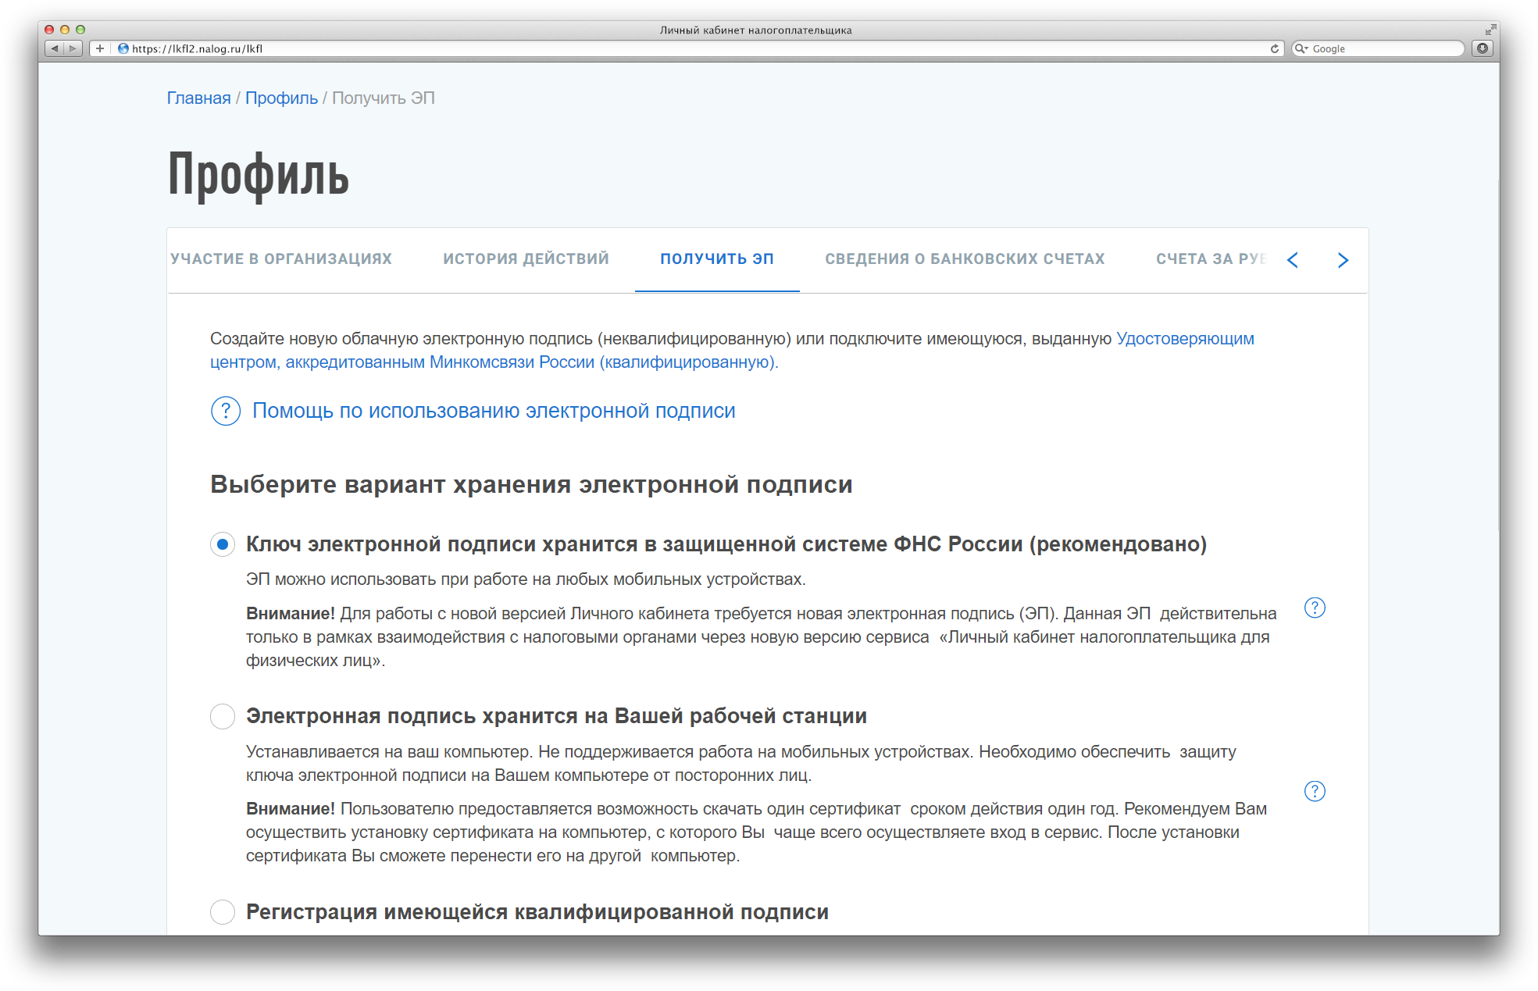Go to Главная breadcrumb link
Viewport: 1538px width, 991px height.
pos(198,98)
